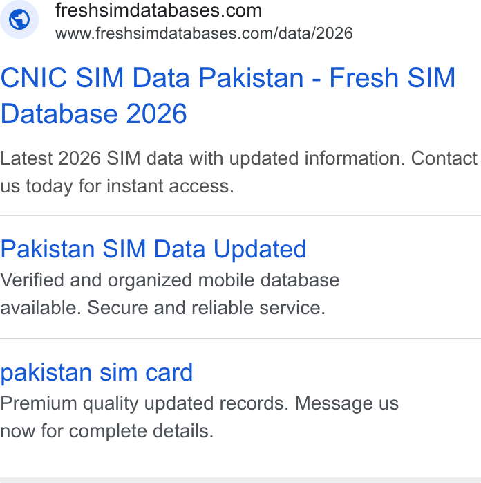Open the Pakistan SIM Data Updated sitelink

pos(153,248)
